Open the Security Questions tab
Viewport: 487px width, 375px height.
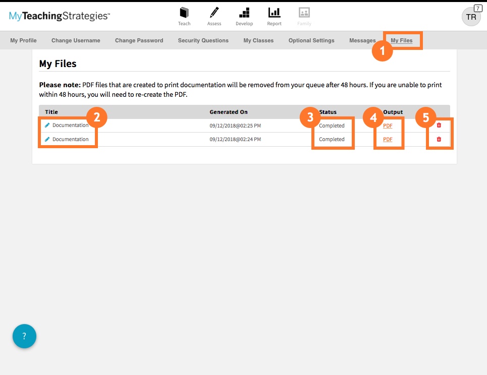pos(203,40)
